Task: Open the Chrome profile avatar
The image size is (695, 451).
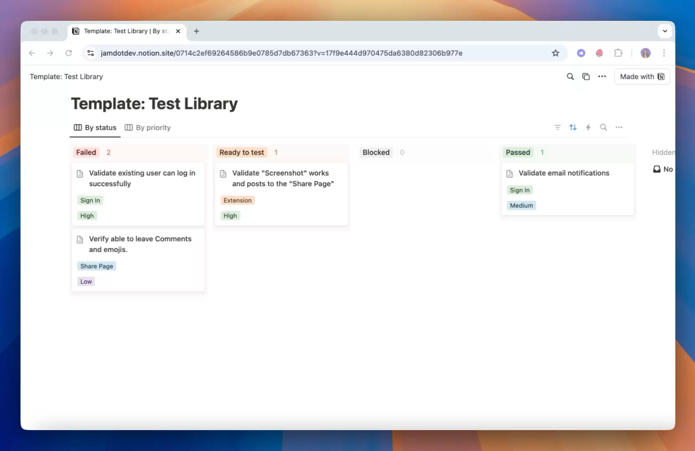Action: [x=646, y=53]
